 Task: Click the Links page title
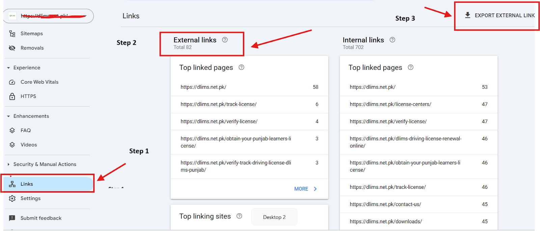[x=131, y=16]
